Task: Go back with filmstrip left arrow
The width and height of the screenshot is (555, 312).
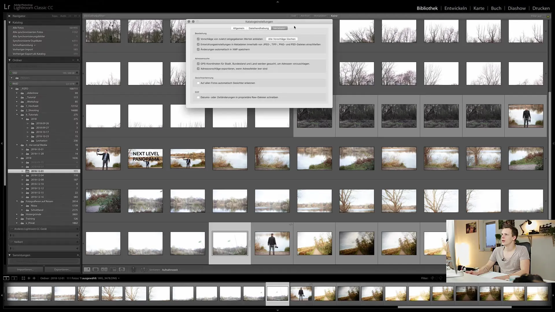Action: coord(29,278)
